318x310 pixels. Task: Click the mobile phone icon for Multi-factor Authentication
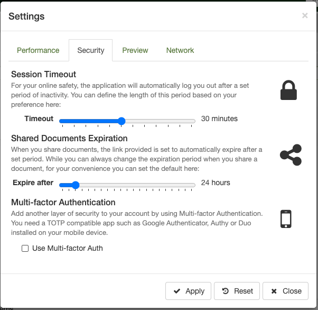pos(286,218)
